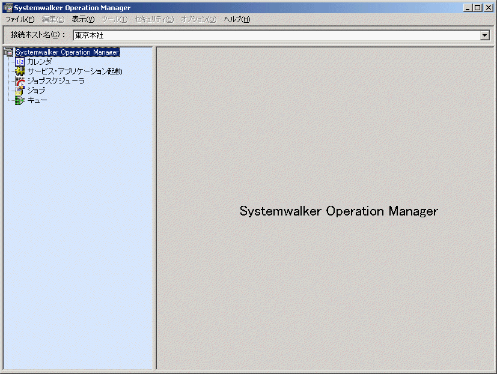Open the ツール(T) menu

click(114, 19)
